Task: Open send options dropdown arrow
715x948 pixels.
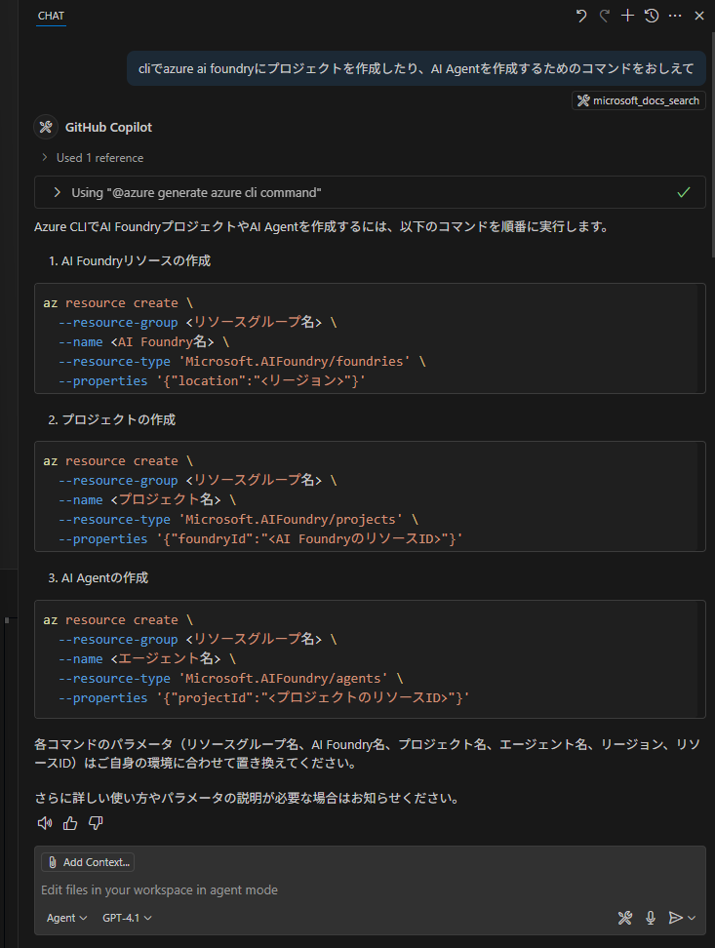Action: pos(692,918)
